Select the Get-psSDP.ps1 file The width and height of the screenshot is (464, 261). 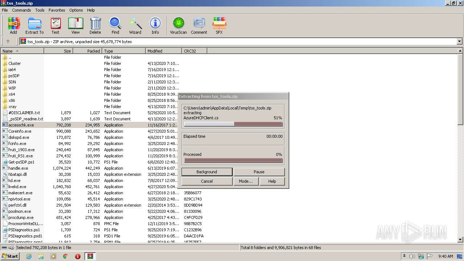click(x=21, y=162)
